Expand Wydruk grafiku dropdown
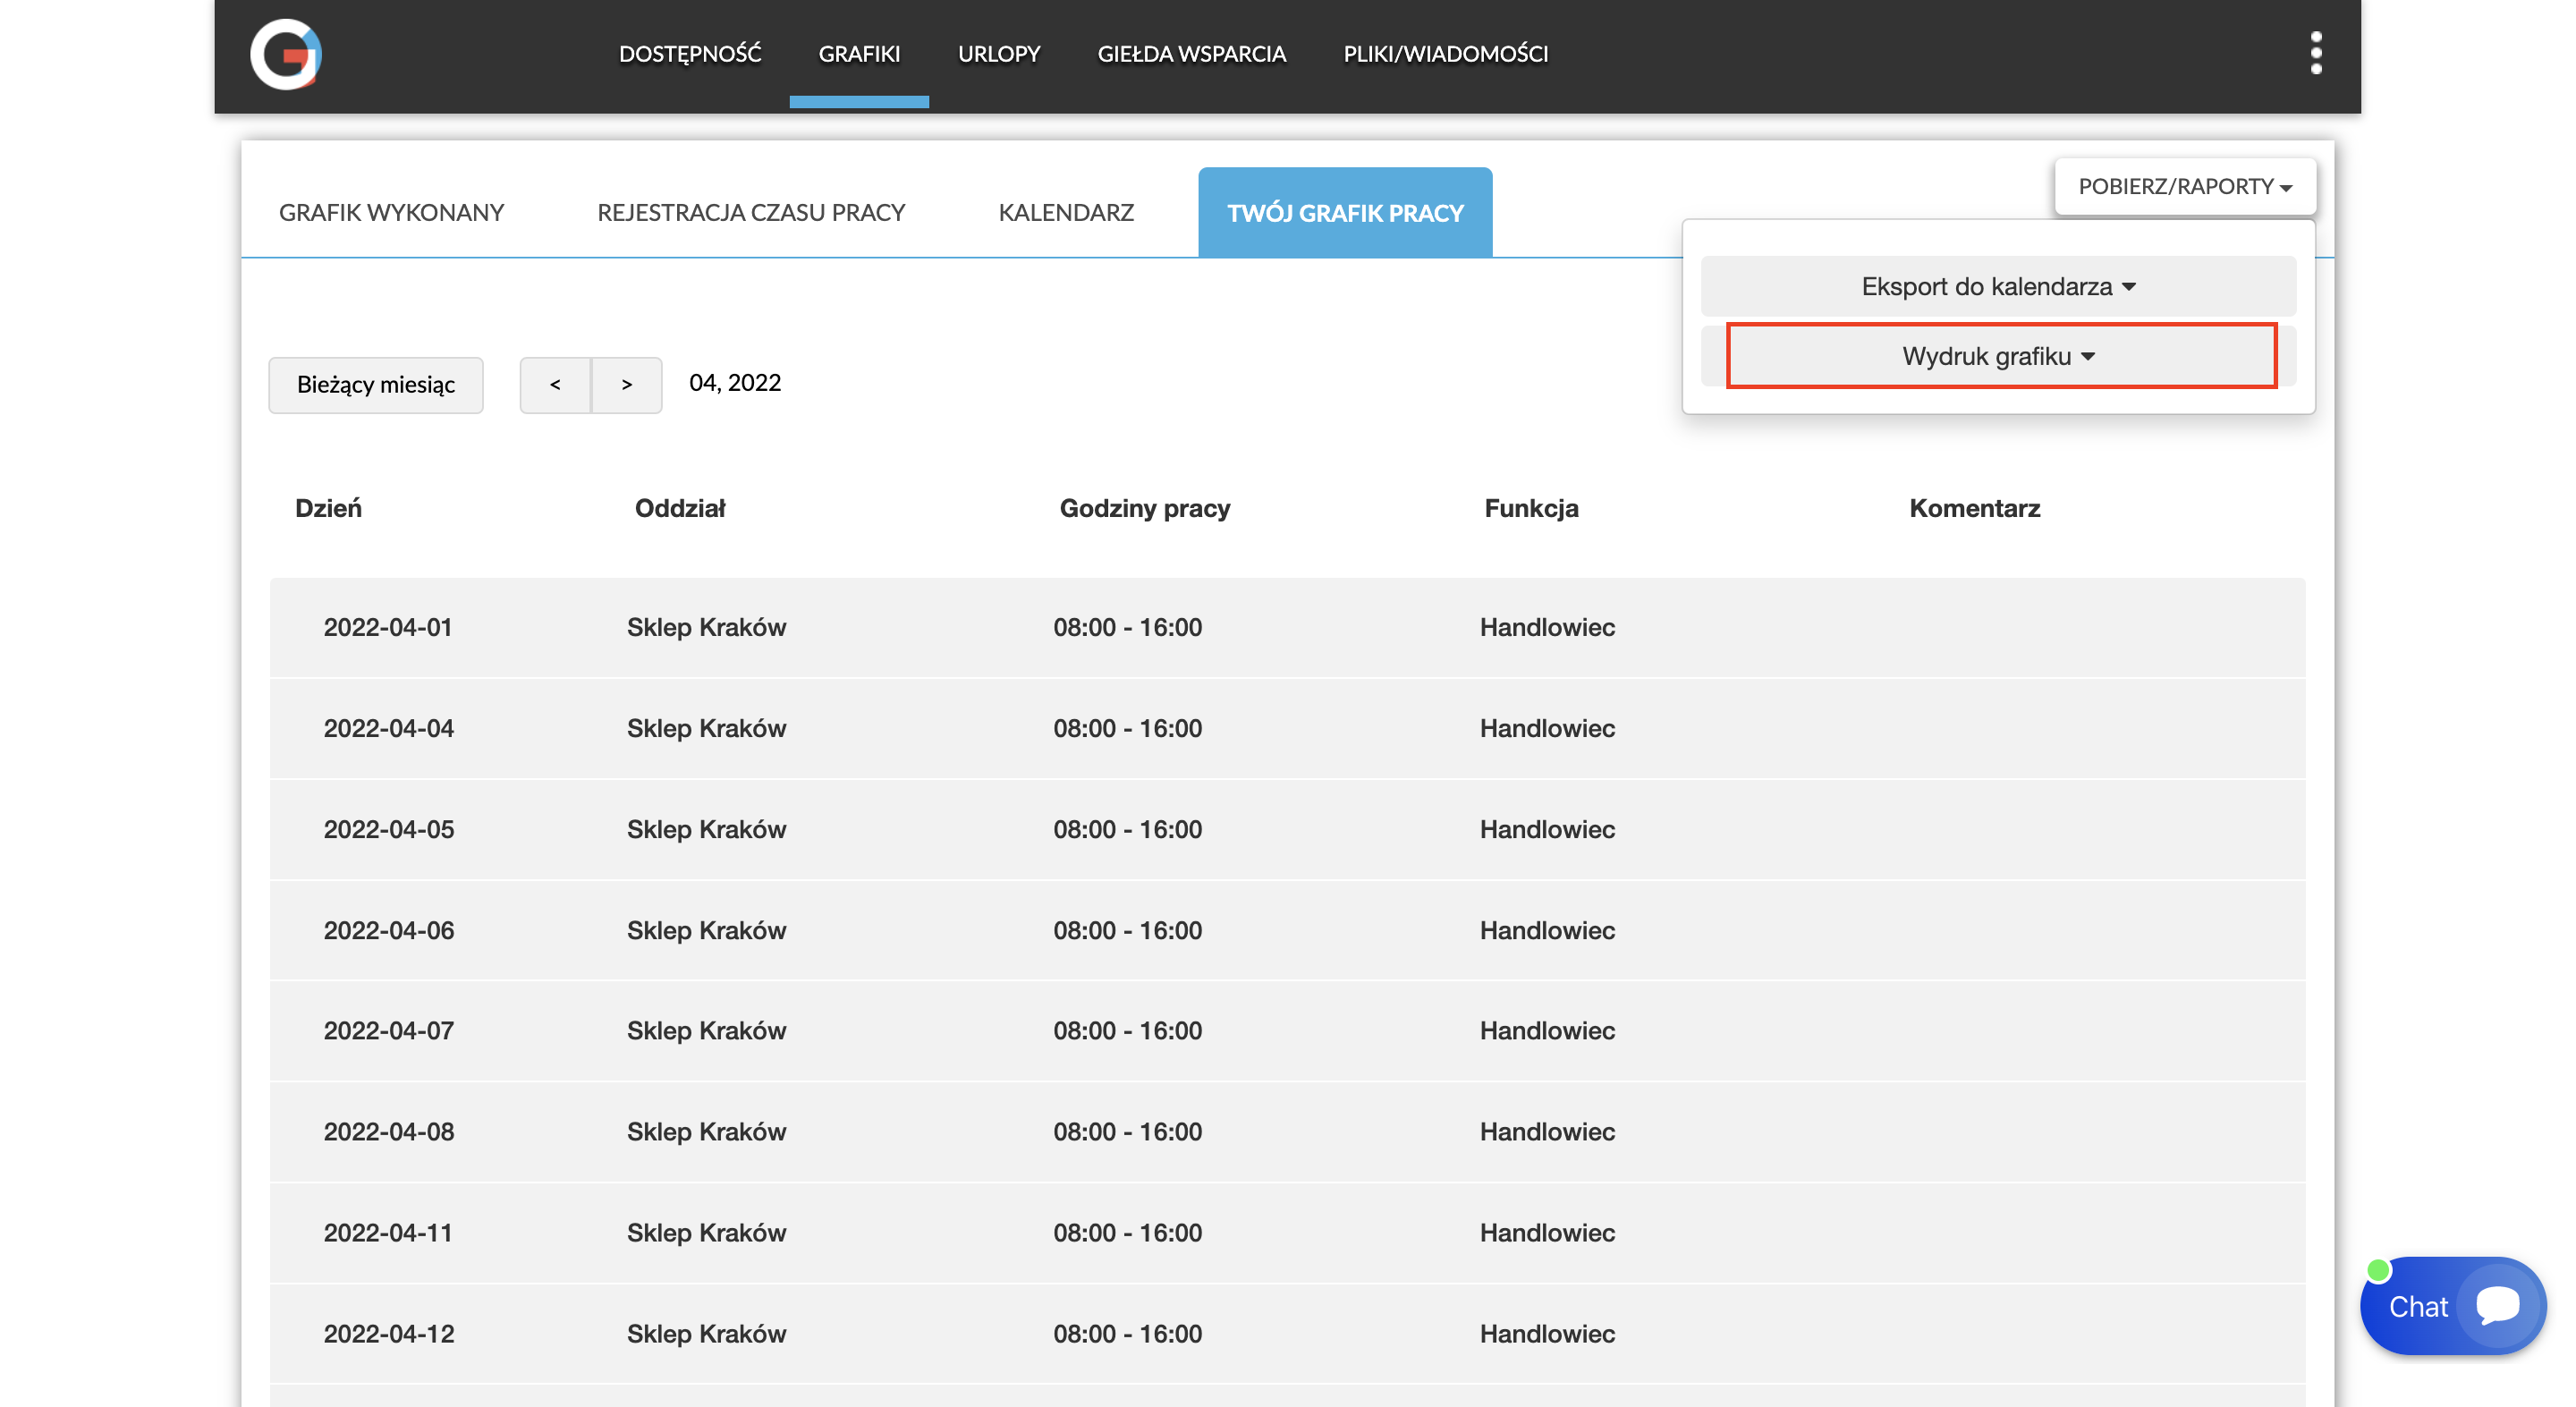 (x=1999, y=356)
